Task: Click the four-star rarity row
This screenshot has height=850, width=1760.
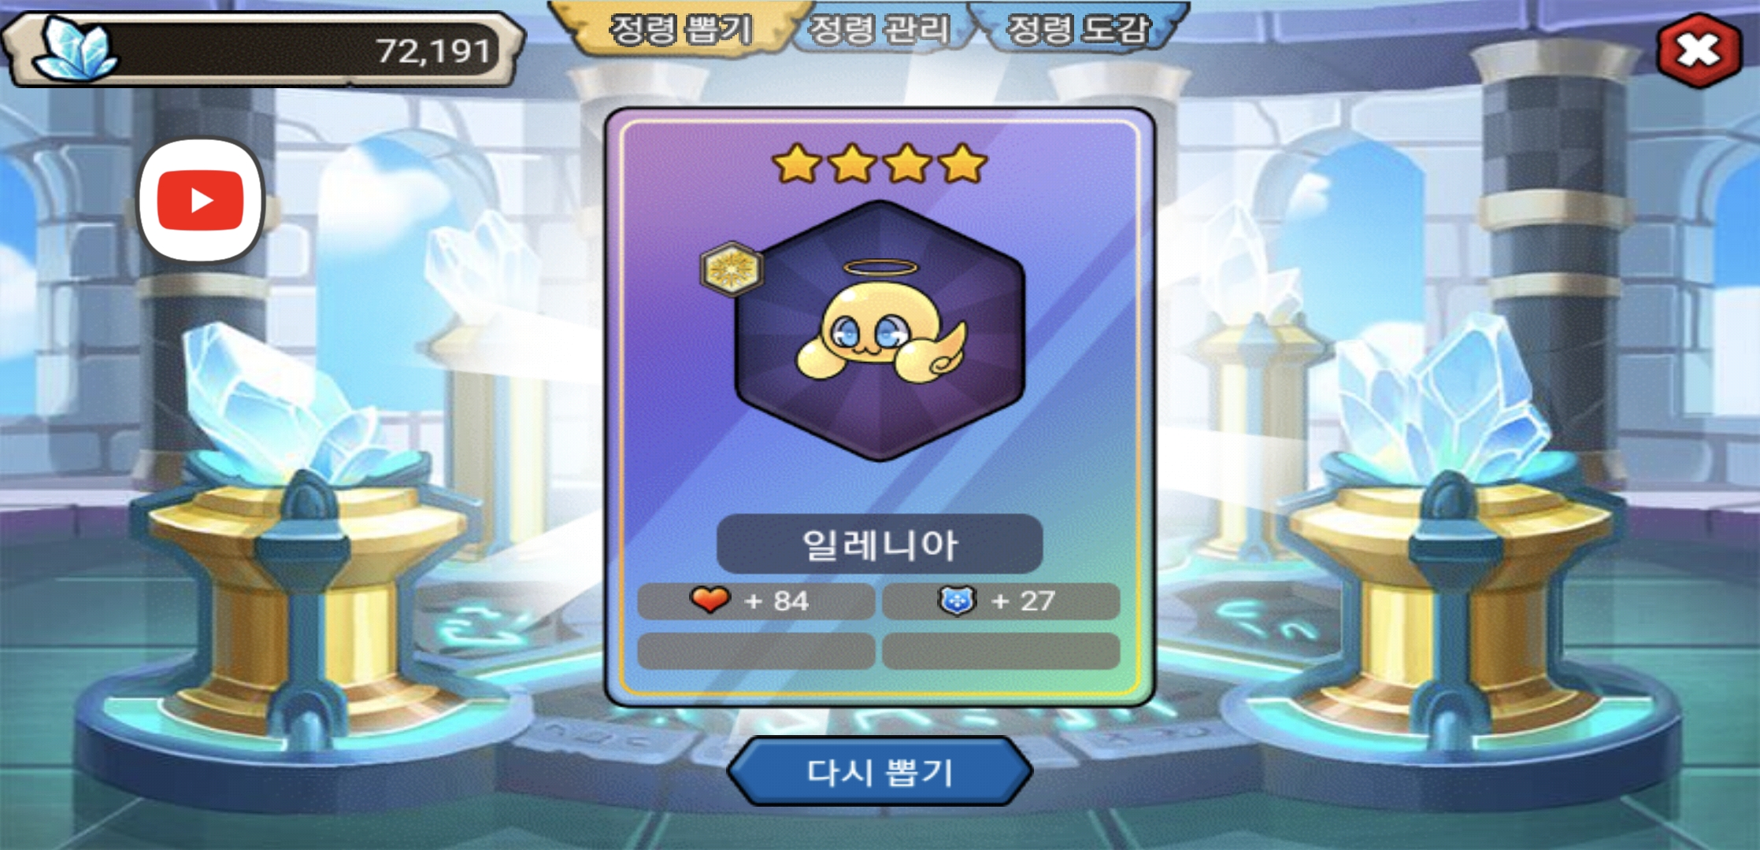Action: tap(880, 164)
